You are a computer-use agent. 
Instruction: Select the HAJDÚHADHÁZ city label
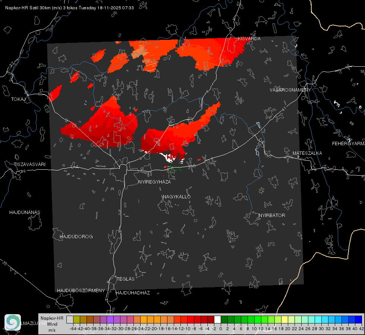click(x=133, y=293)
